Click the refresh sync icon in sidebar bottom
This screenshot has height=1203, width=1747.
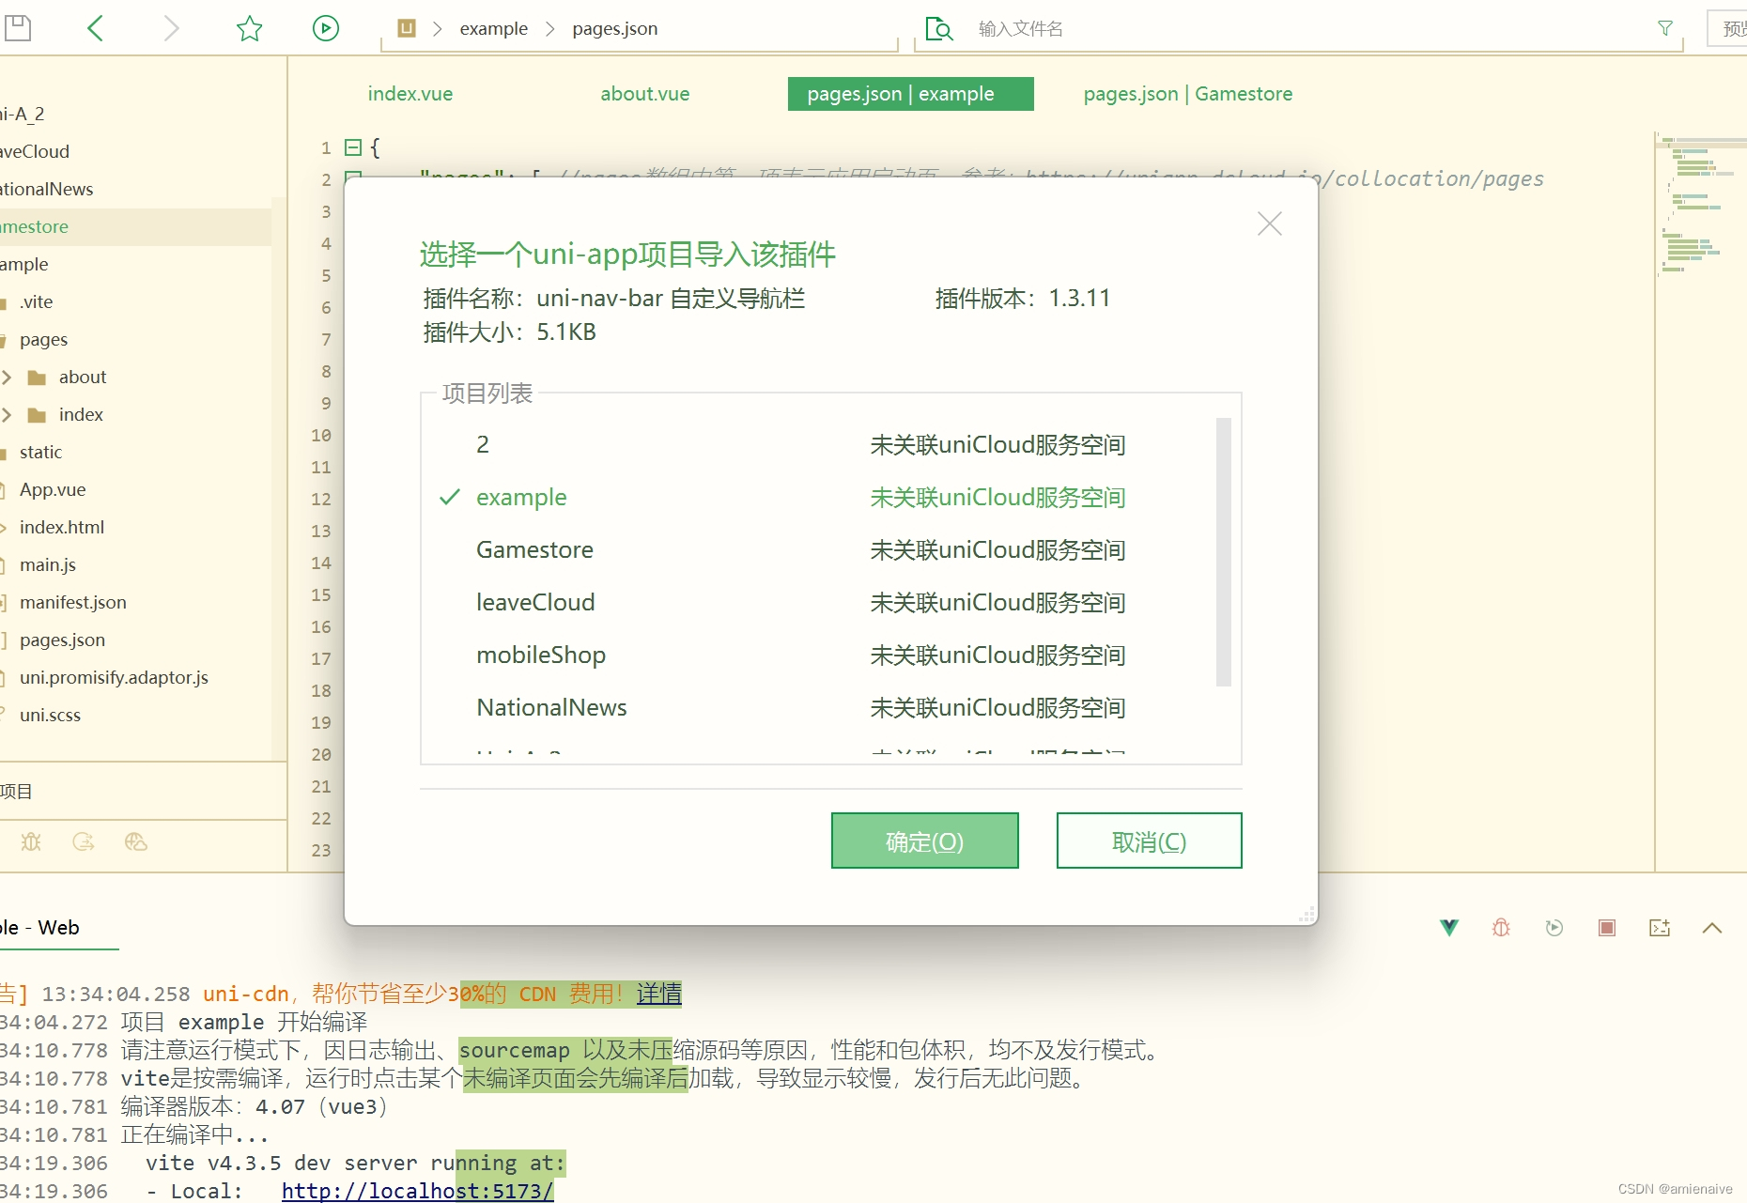(x=84, y=841)
